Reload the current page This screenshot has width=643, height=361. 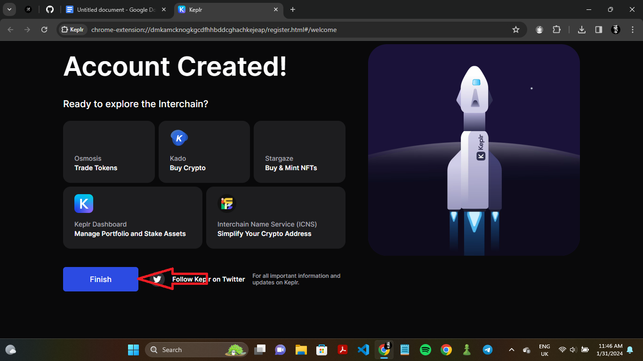[x=44, y=30]
